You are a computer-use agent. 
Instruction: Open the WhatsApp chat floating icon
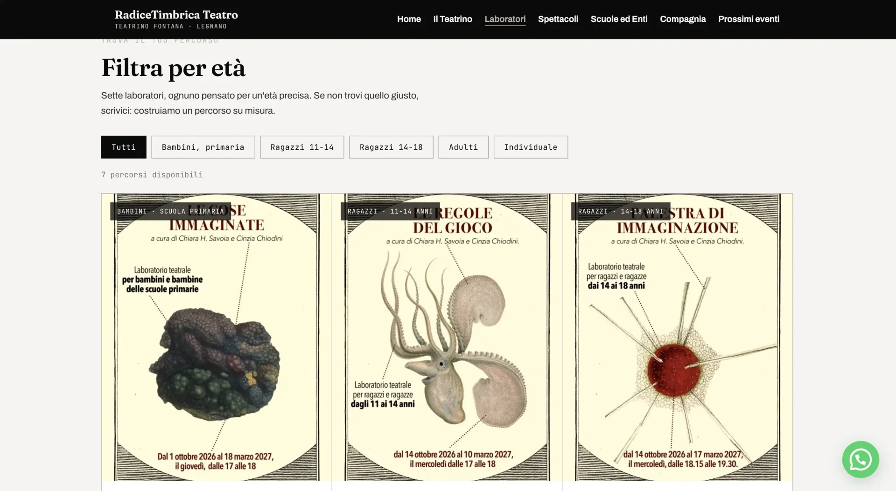point(860,459)
